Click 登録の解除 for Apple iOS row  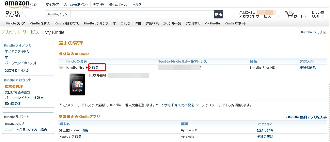coord(265,130)
